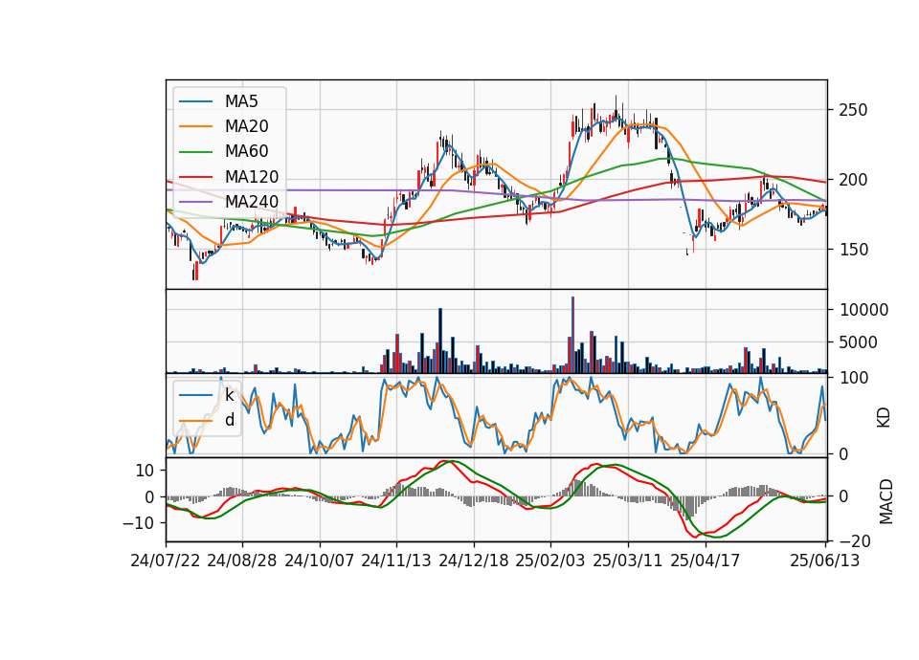Click the MACD axis title
The width and height of the screenshot is (919, 660).
point(885,501)
